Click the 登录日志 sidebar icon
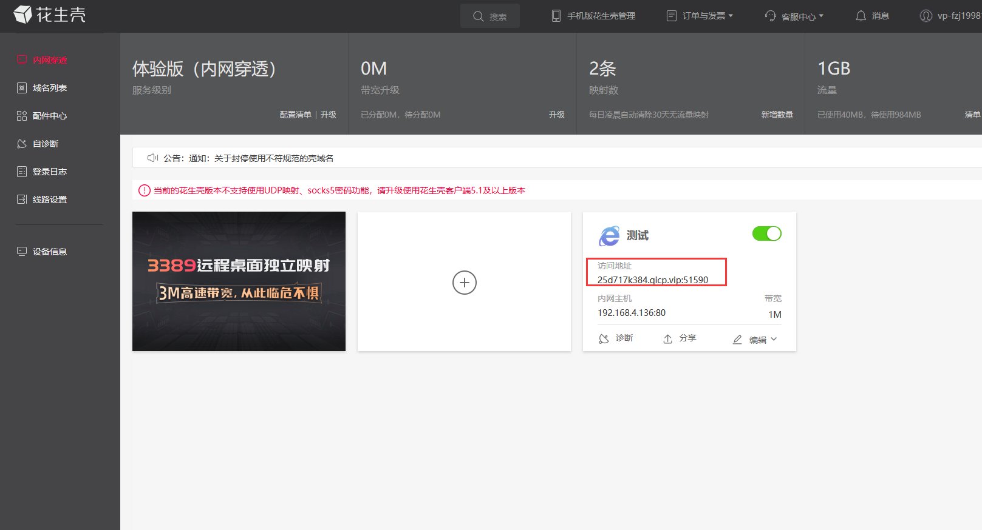982x530 pixels. [x=22, y=172]
